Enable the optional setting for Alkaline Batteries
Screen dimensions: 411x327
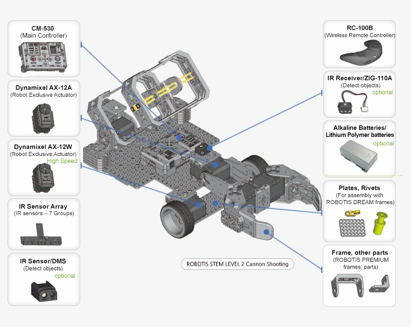click(383, 143)
